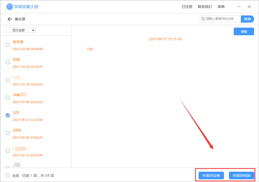Select the 洗手液 note radio button
The height and width of the screenshot is (182, 259).
tap(8, 45)
